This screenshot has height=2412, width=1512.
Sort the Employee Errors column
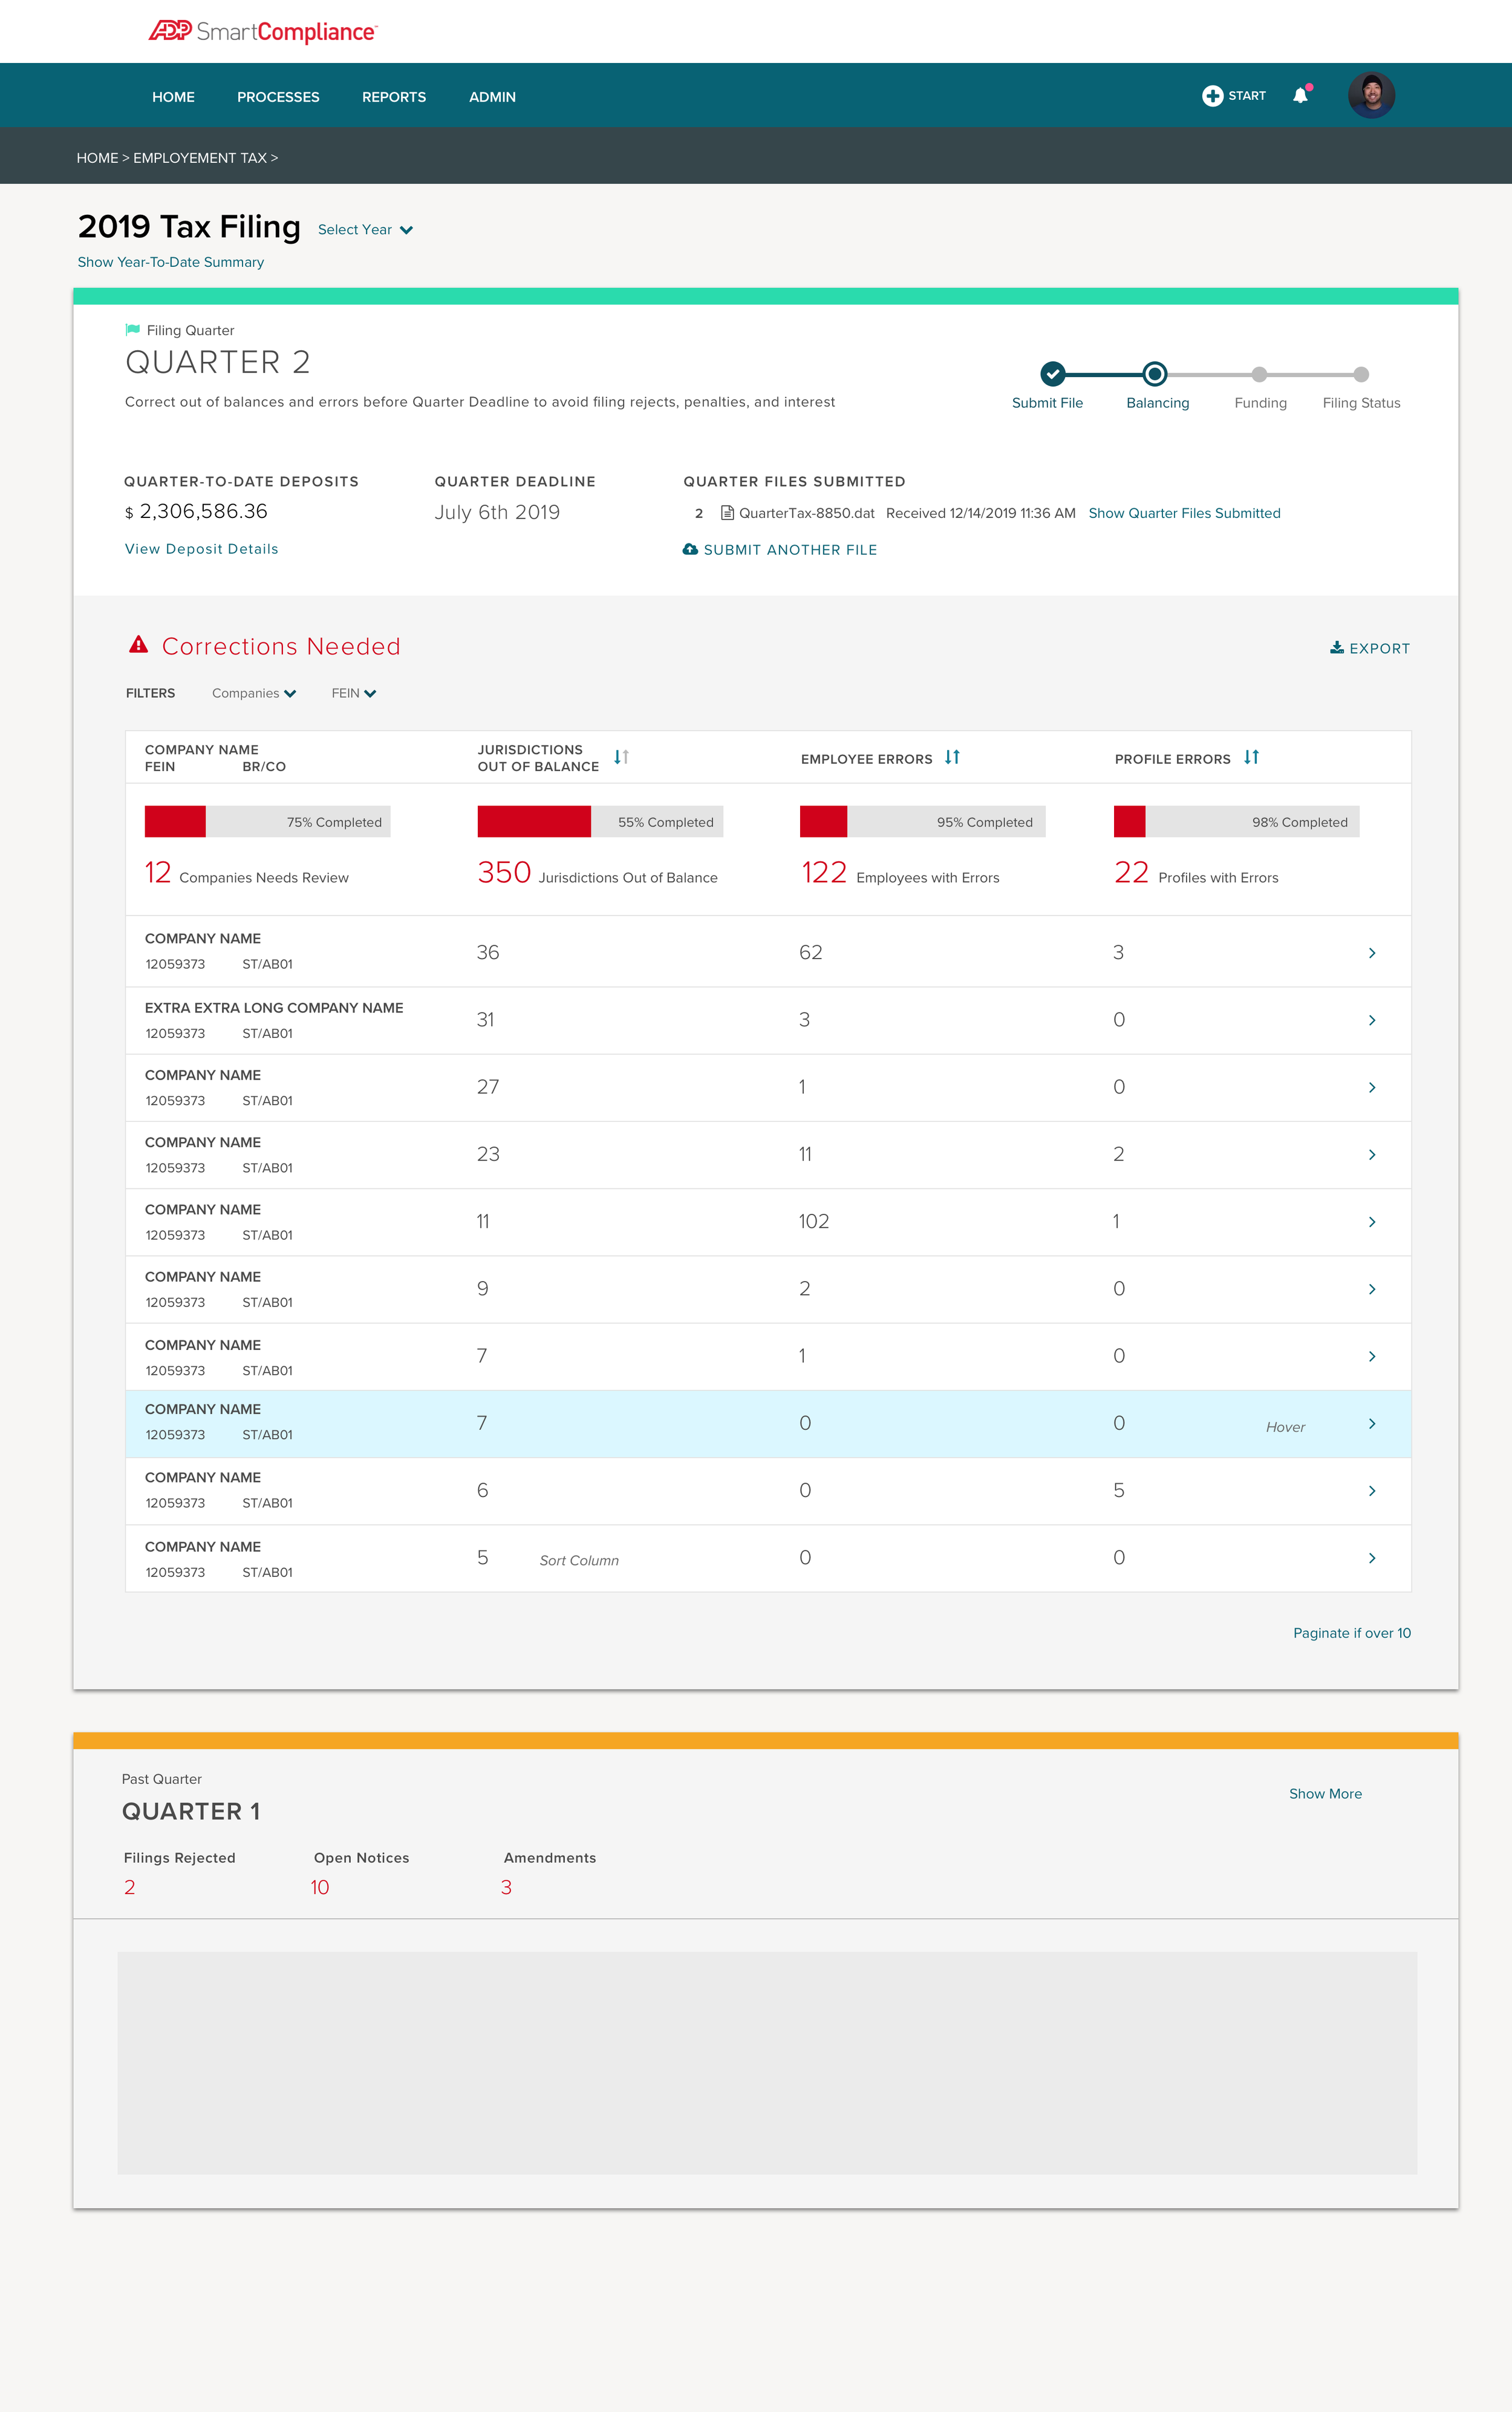coord(952,758)
